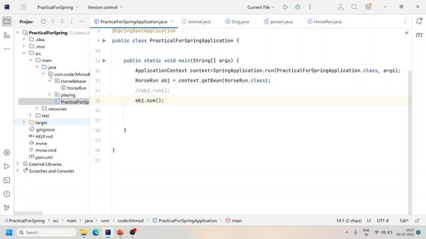Run main method gutter icon at line 11

point(104,60)
